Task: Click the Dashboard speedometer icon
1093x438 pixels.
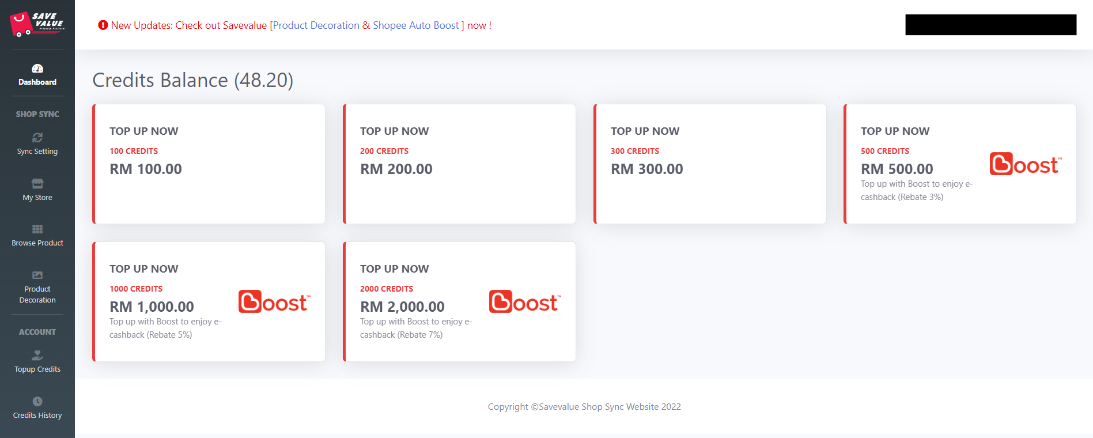Action: point(37,69)
